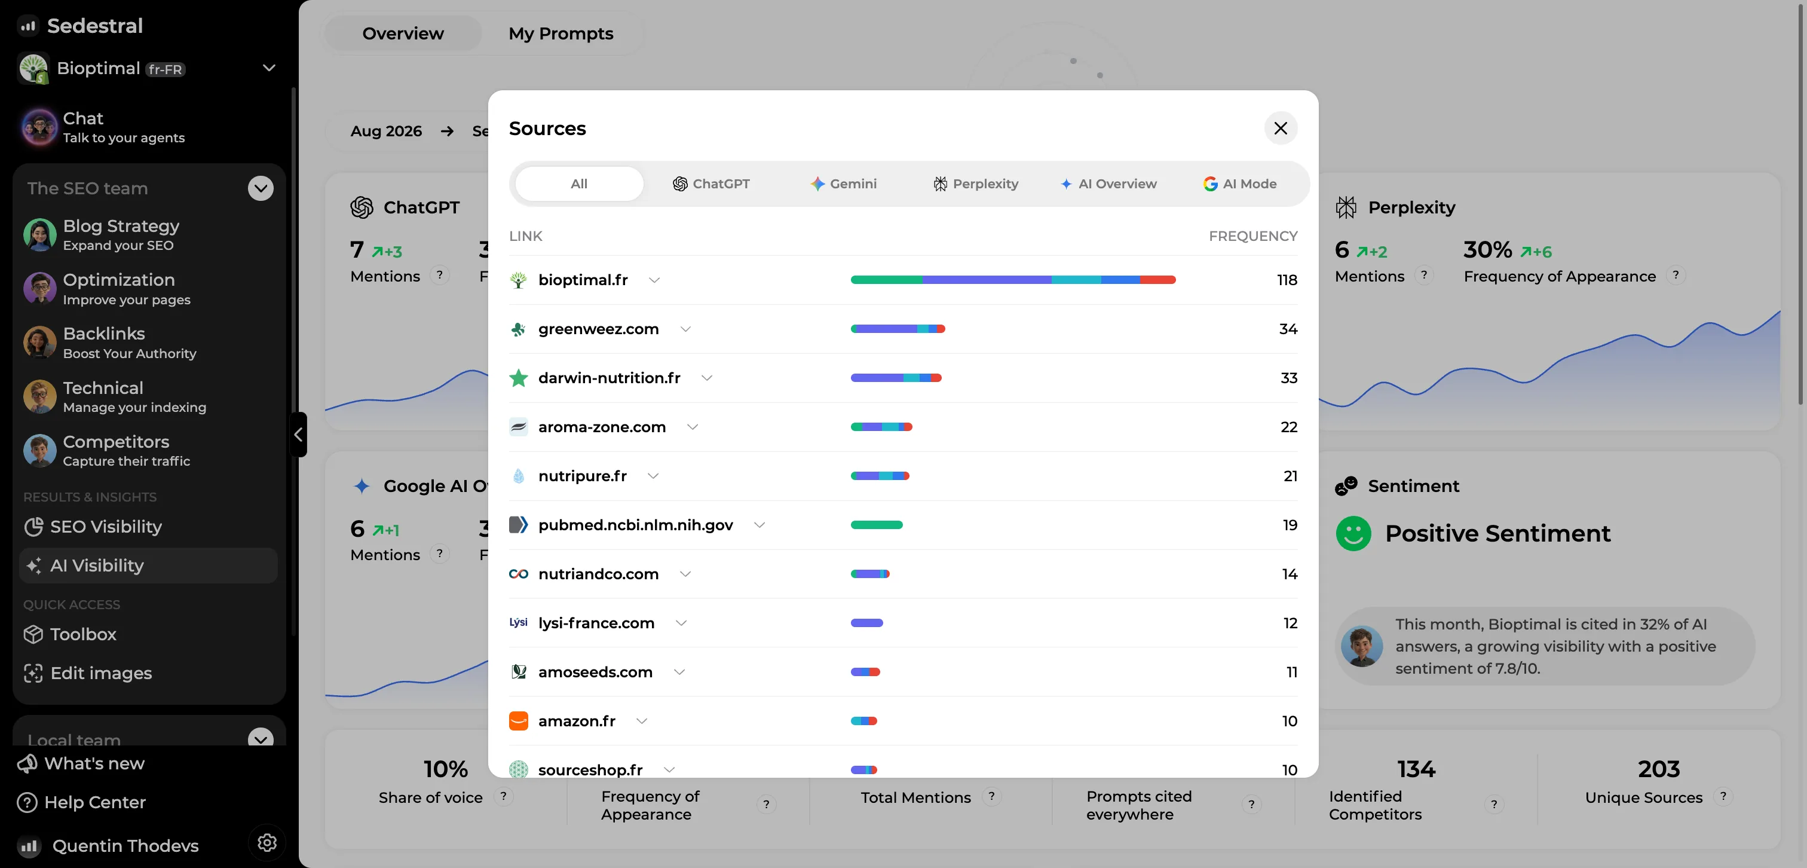Screen dimensions: 1807x868
Task: Click the lysi-france.com favicon
Action: click(x=519, y=623)
